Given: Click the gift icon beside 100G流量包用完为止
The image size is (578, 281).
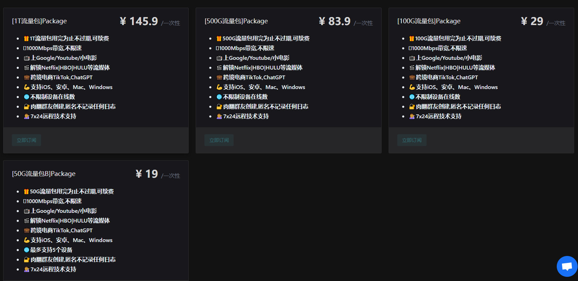Looking at the screenshot, I should tap(412, 39).
